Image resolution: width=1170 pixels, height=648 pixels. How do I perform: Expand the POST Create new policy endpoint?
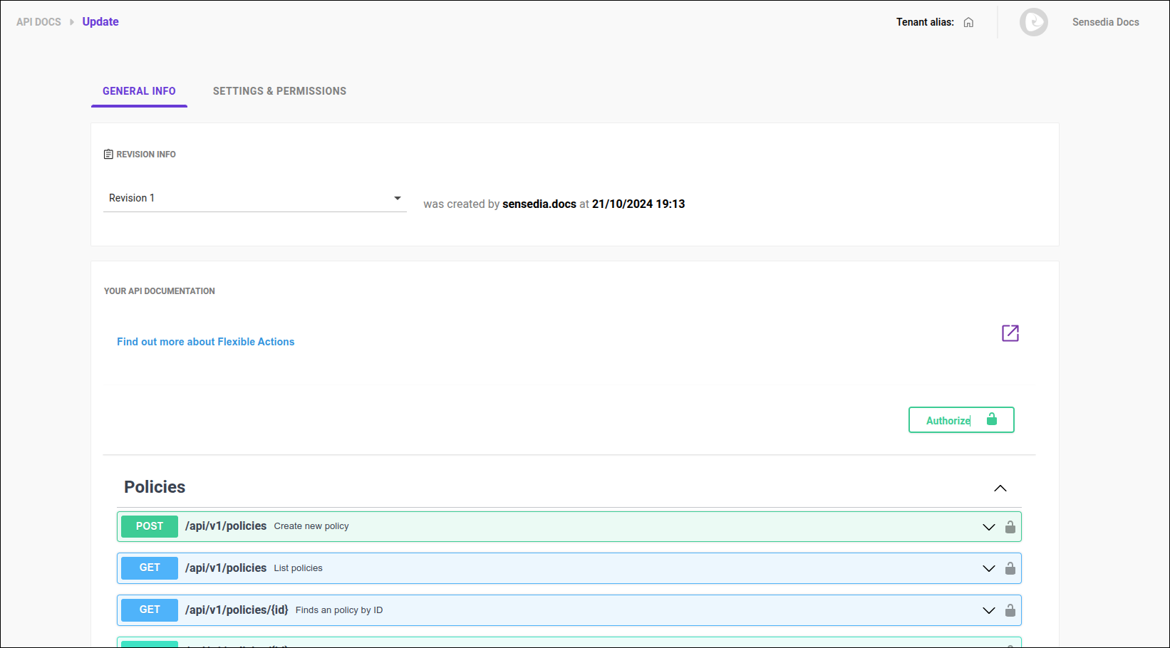[x=988, y=527]
